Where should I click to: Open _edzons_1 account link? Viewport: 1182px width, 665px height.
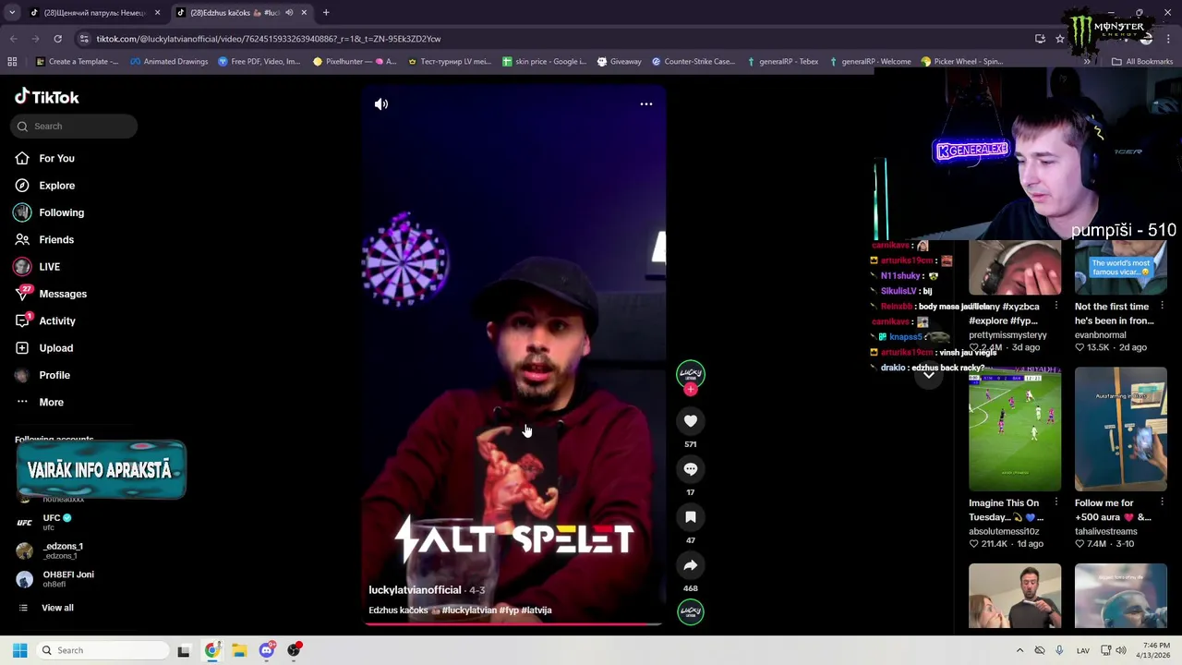click(51, 550)
